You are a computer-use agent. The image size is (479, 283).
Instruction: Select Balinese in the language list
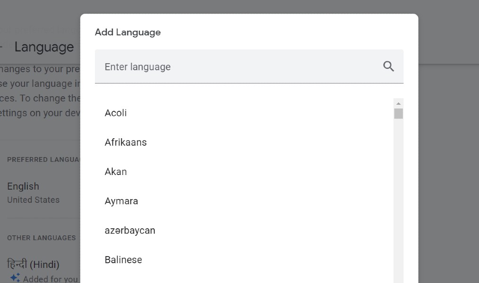(123, 260)
